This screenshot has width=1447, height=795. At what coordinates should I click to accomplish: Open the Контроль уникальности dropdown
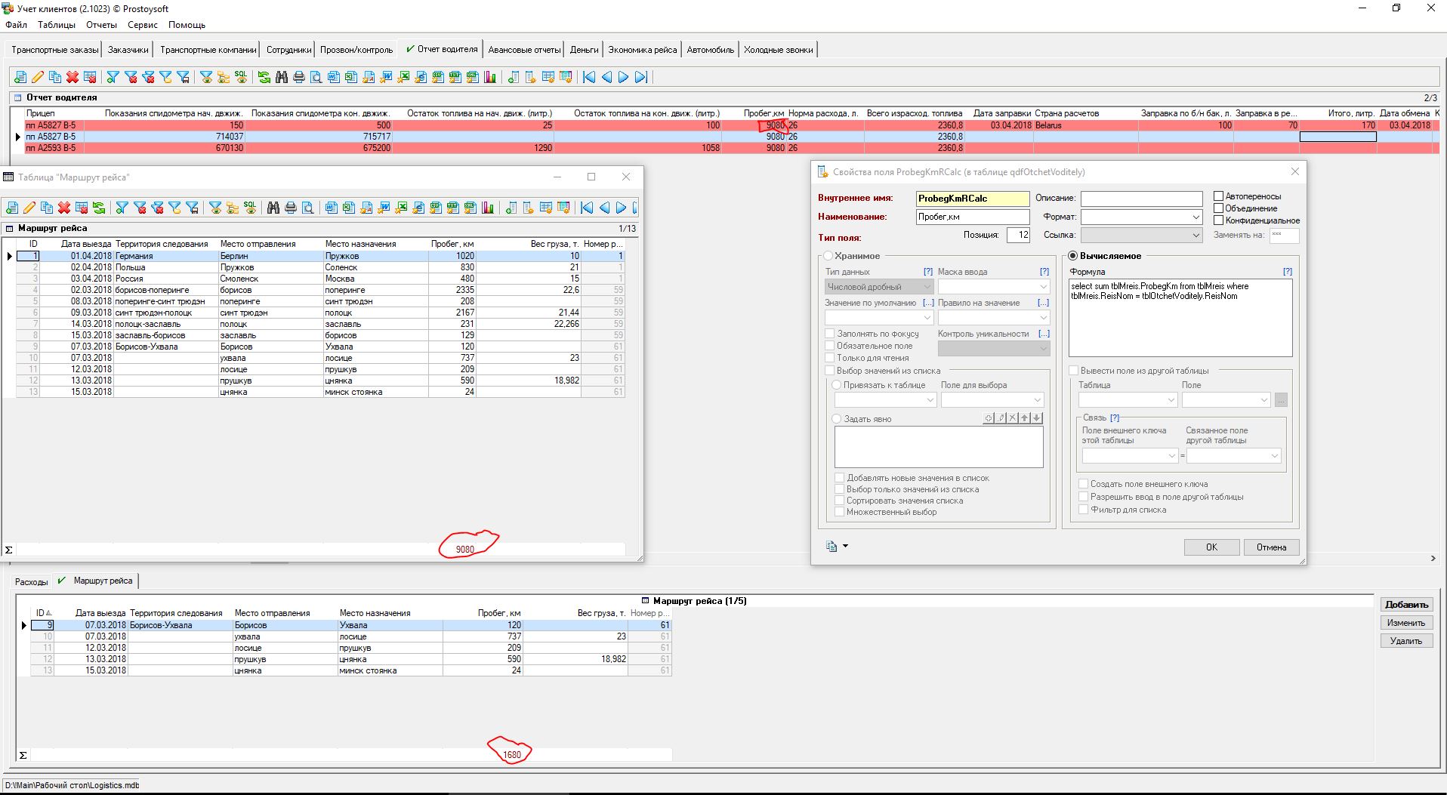pyautogui.click(x=1043, y=349)
